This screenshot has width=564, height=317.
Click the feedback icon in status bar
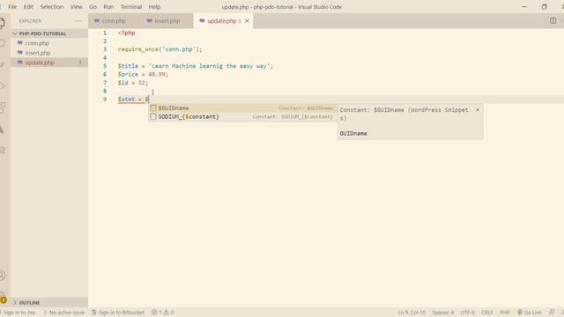[552, 313]
